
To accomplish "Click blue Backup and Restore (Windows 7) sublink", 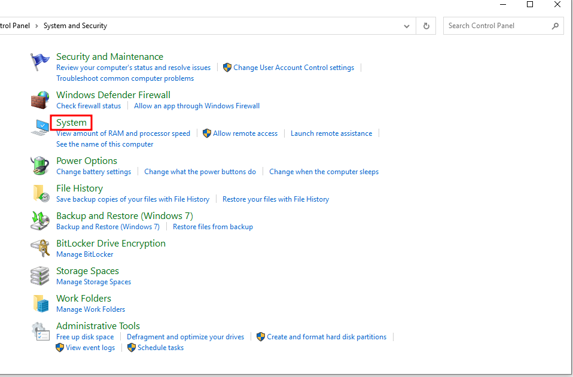I will click(x=108, y=227).
